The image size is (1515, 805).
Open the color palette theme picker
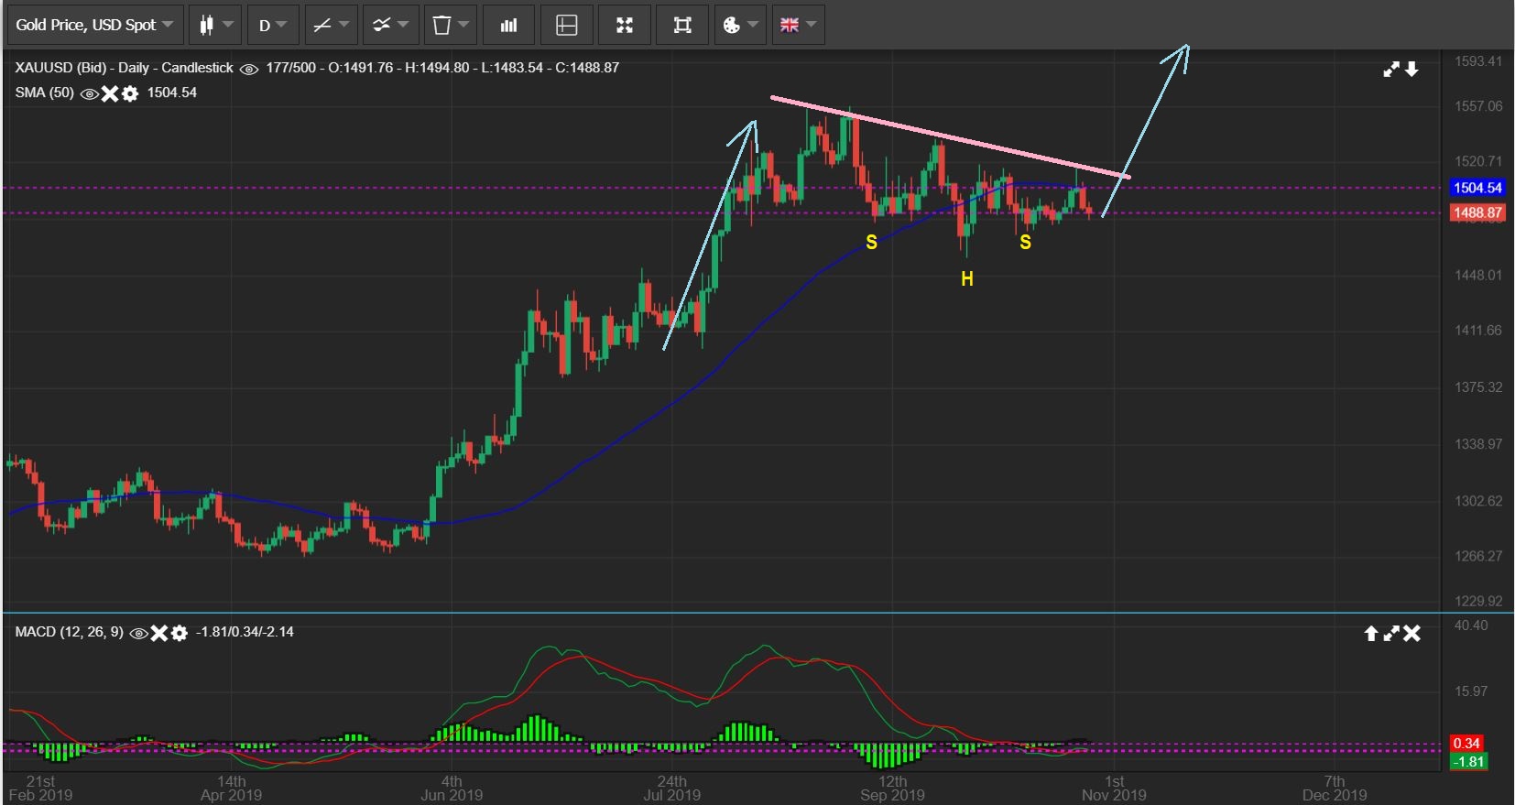(x=739, y=25)
